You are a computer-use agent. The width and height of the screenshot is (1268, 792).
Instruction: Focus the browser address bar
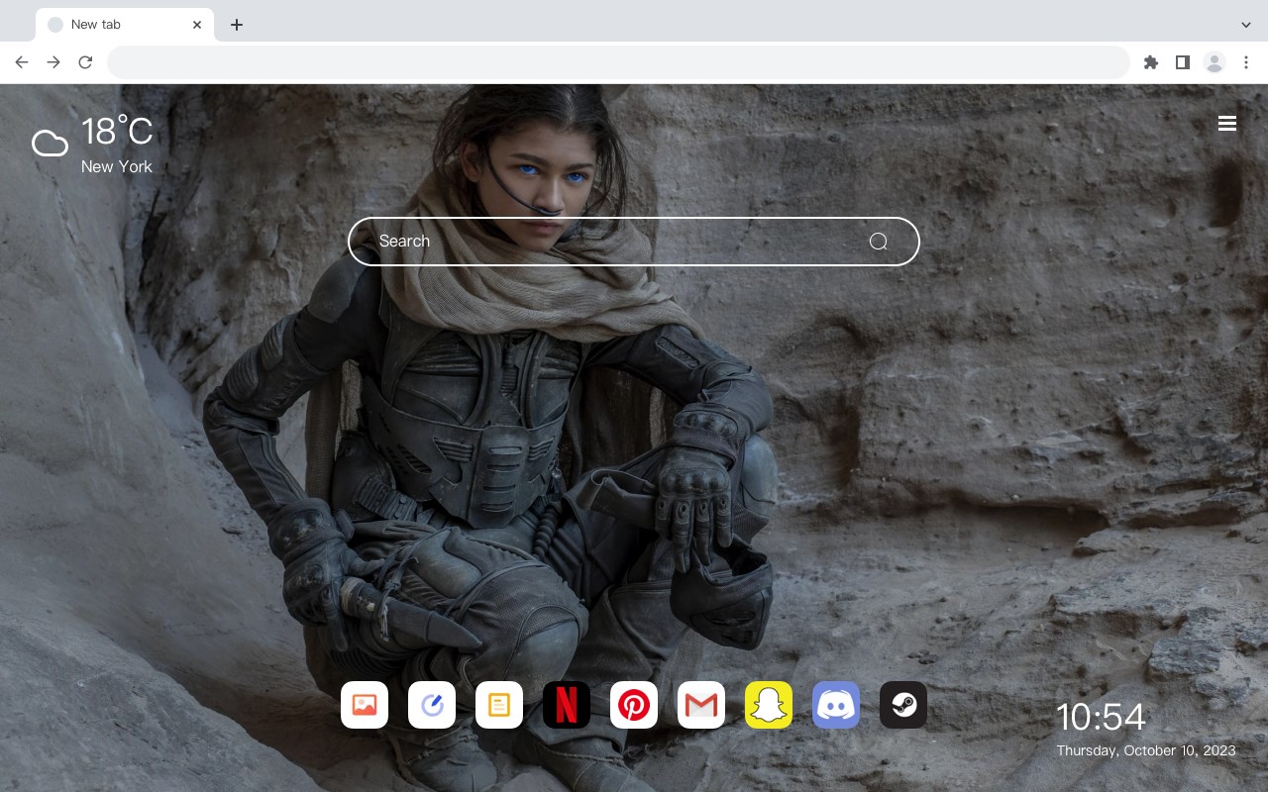[x=618, y=62]
